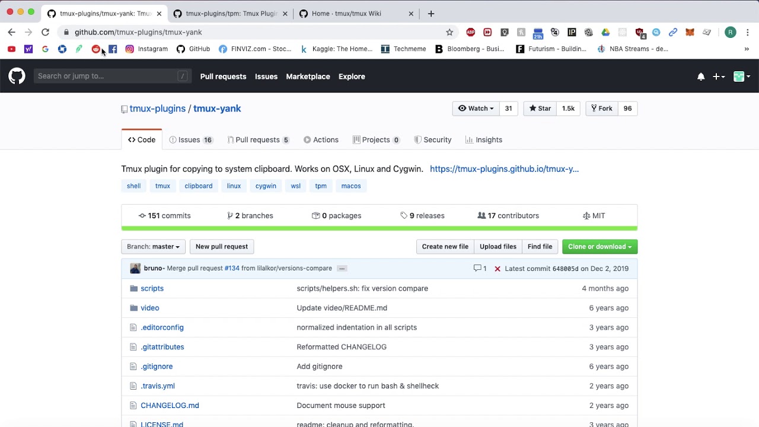Open the Kaggle bookmark
Image resolution: width=759 pixels, height=427 pixels.
pos(336,49)
